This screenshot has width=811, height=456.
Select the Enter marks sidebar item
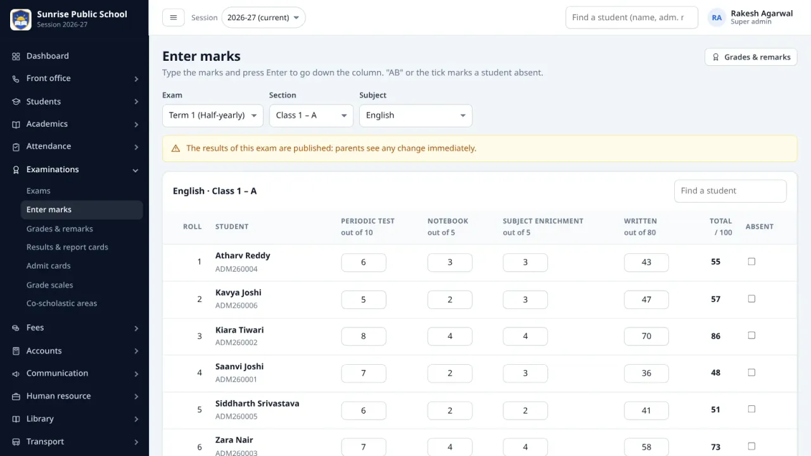[82, 210]
